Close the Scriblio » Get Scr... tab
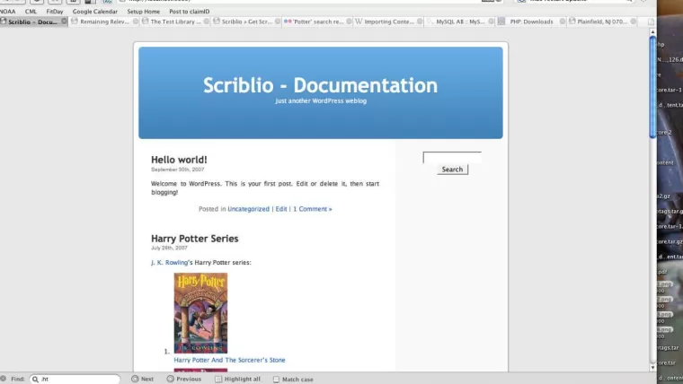The height and width of the screenshot is (384, 683). tap(278, 22)
